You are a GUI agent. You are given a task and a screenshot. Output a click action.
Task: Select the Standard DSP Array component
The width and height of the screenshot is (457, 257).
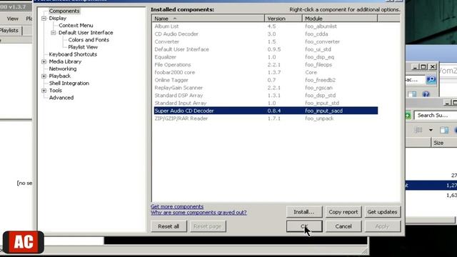click(266, 95)
